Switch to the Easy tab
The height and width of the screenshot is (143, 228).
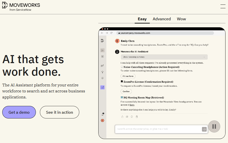142,19
